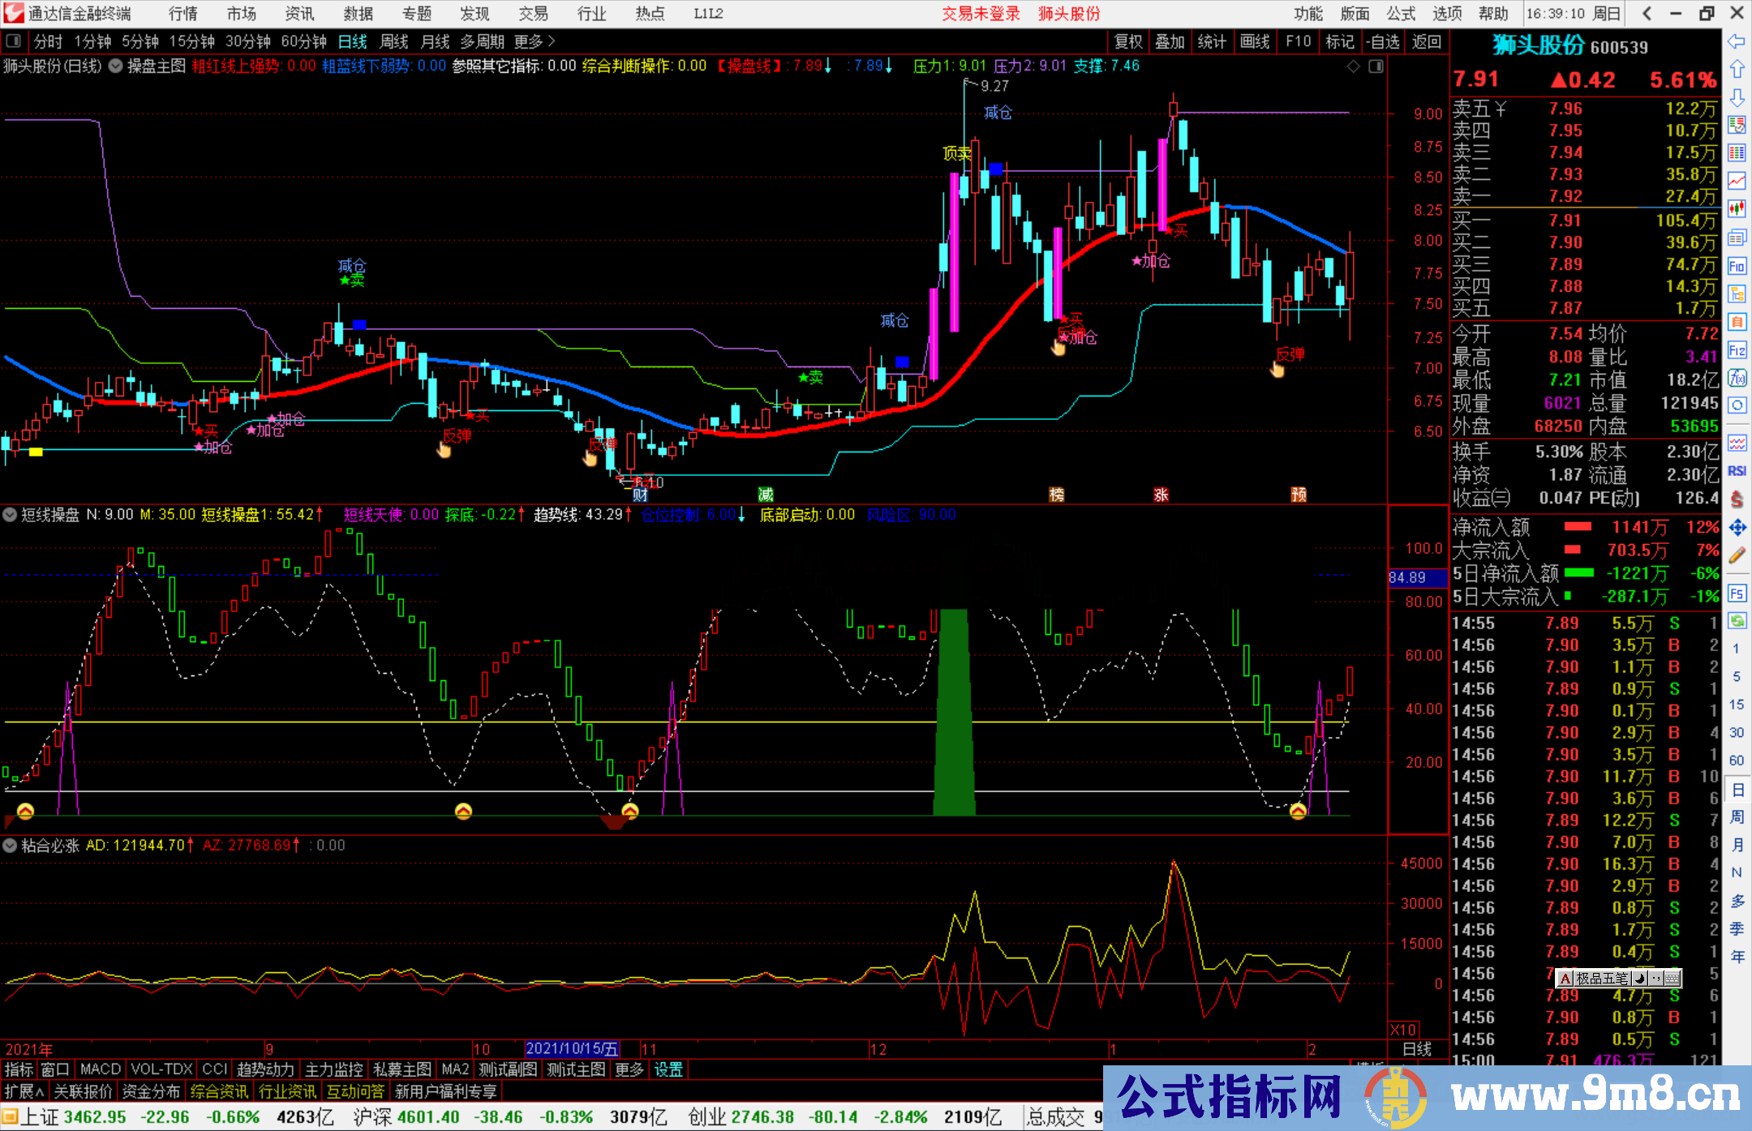Expand the 更多 periods dropdown
This screenshot has height=1131, width=1752.
click(535, 41)
